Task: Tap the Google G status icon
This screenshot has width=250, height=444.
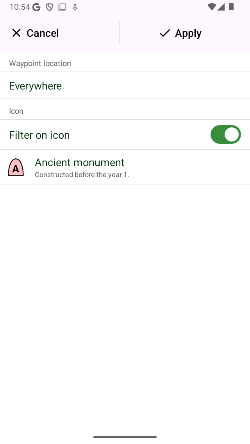Action: click(36, 7)
